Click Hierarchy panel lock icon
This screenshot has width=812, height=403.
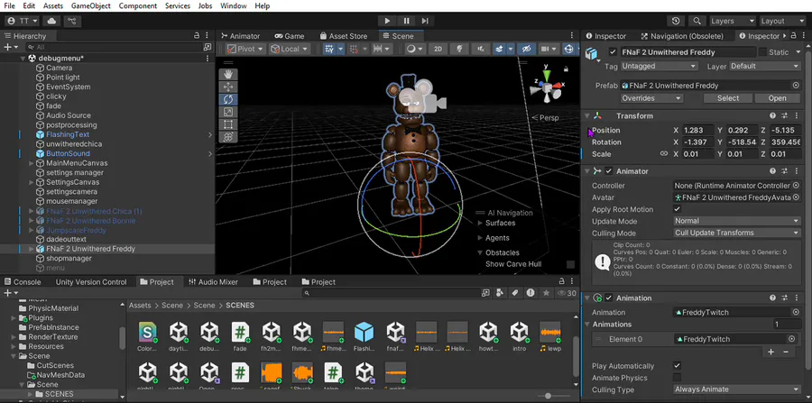tap(197, 36)
